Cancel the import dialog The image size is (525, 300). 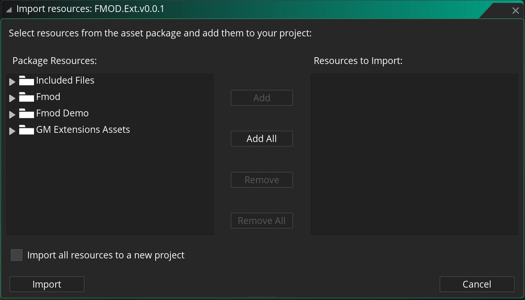(477, 284)
